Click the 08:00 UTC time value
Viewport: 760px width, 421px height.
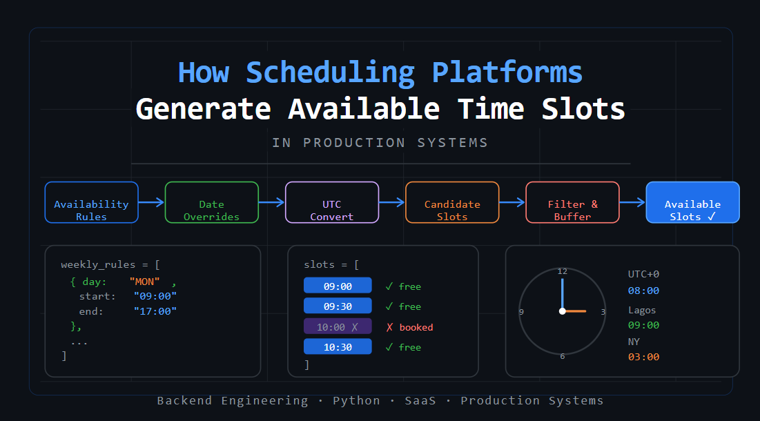[x=643, y=291]
